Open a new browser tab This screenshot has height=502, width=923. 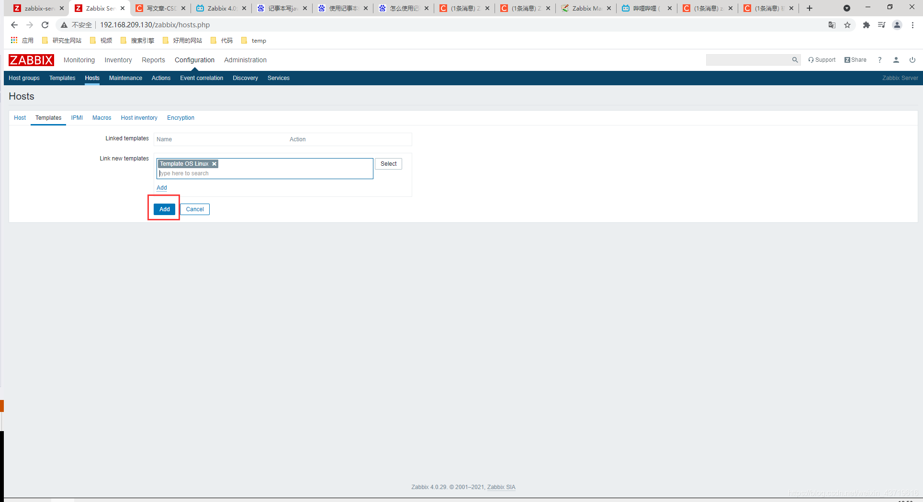[x=810, y=8]
